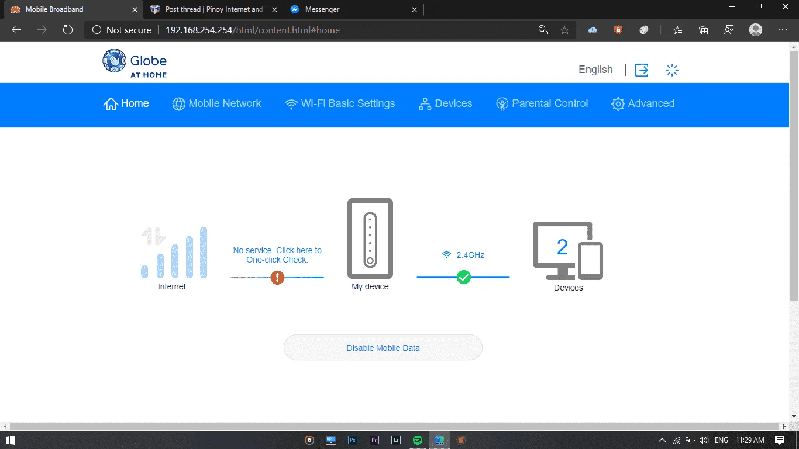Open the browser Favorites list
Image resolution: width=799 pixels, height=449 pixels.
coord(677,30)
